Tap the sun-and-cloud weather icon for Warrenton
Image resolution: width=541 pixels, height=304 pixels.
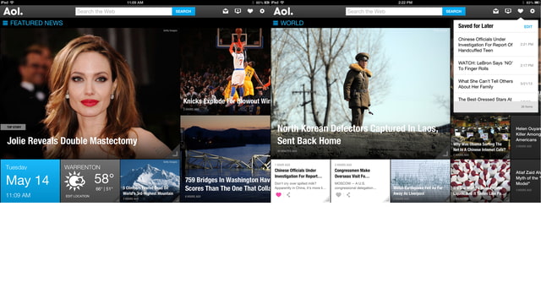pyautogui.click(x=75, y=181)
